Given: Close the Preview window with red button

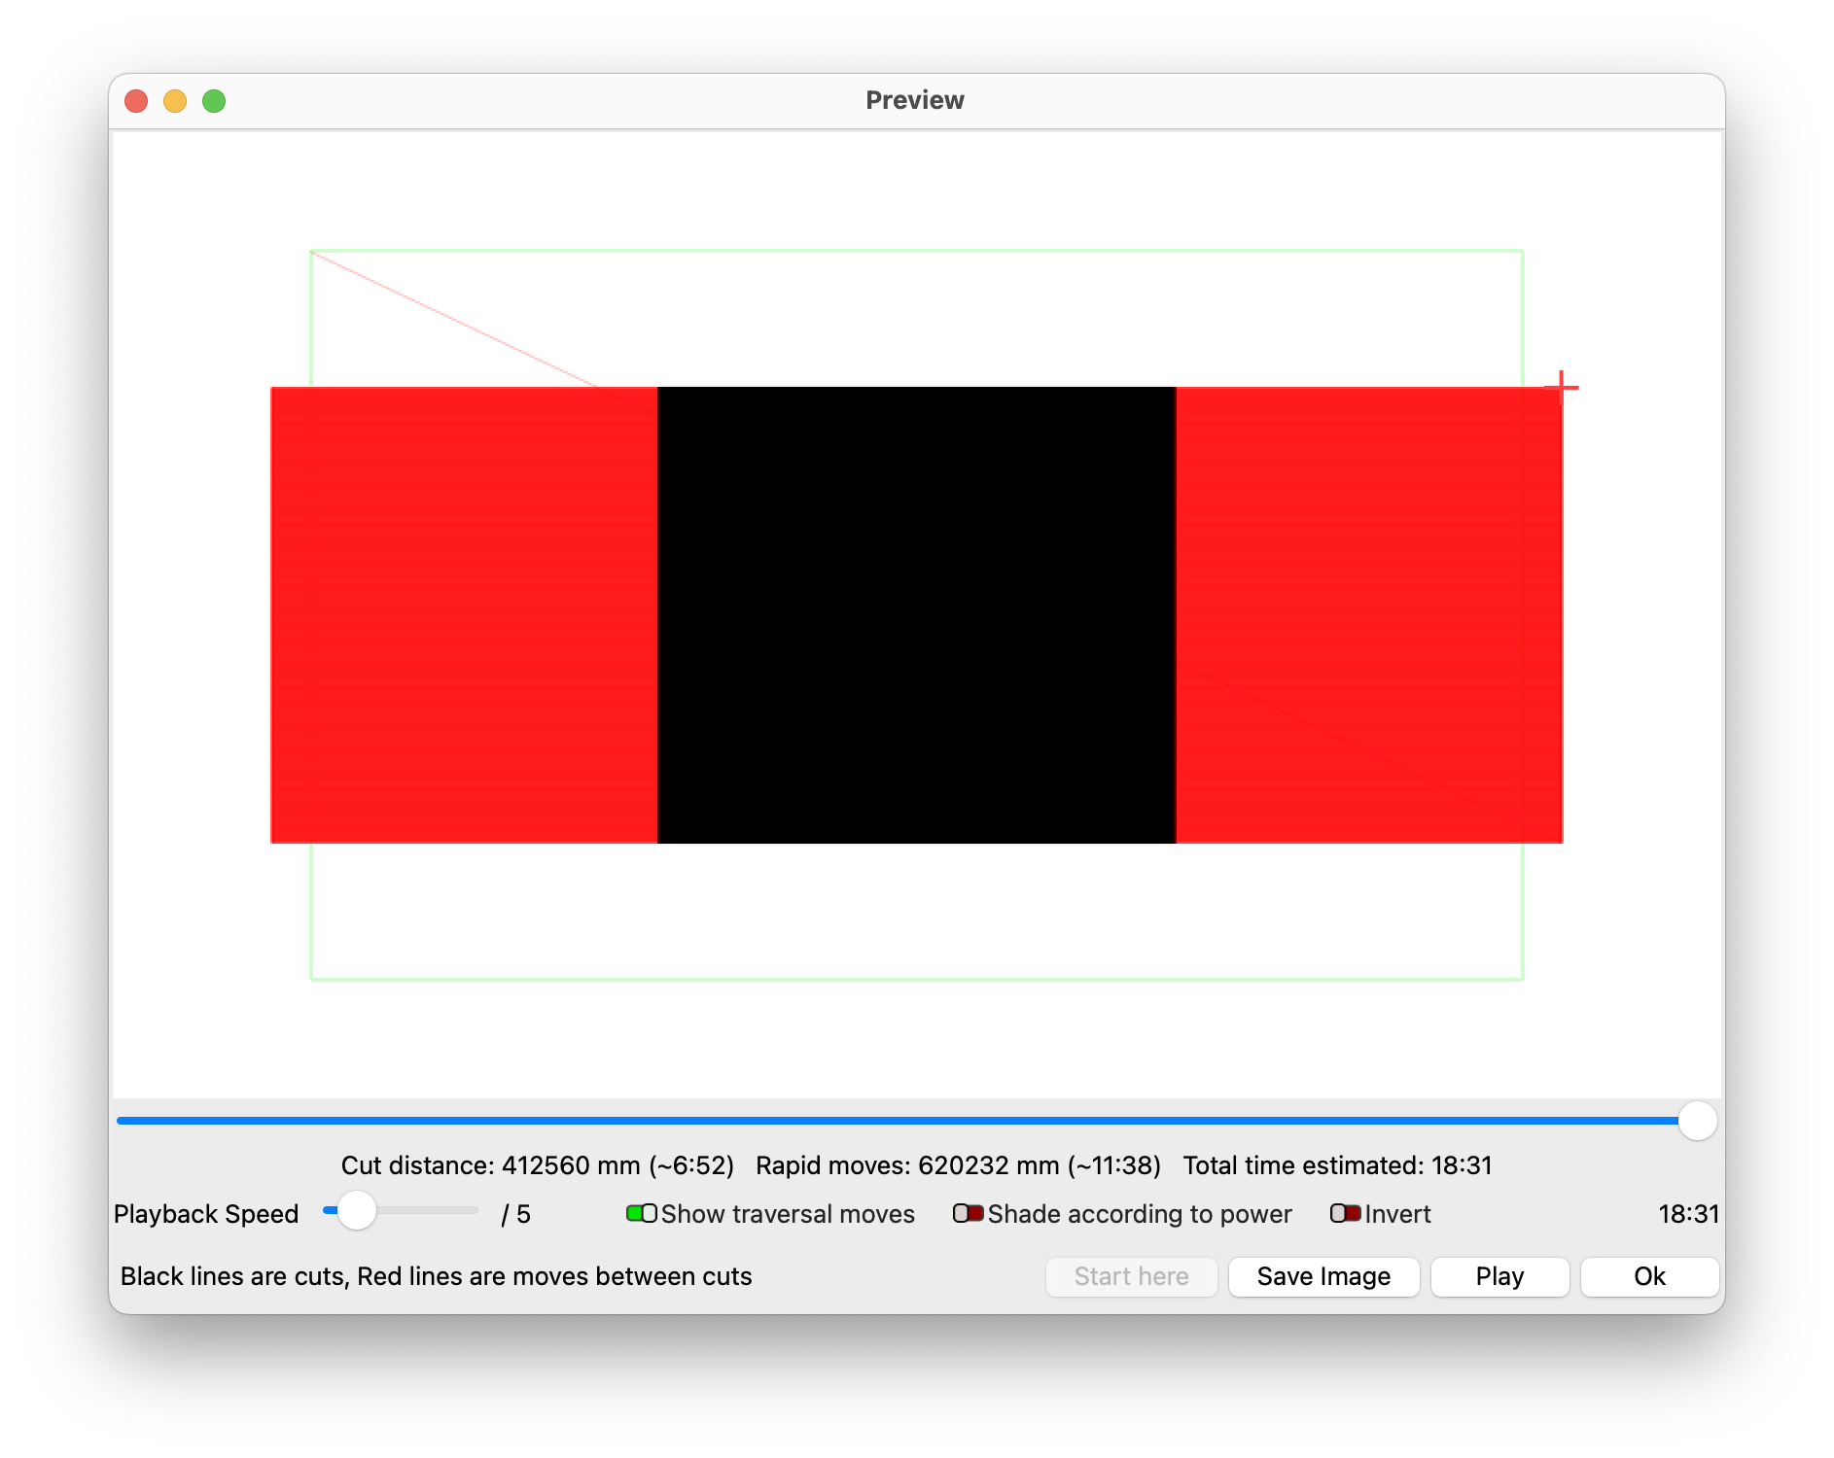Looking at the screenshot, I should 136,101.
